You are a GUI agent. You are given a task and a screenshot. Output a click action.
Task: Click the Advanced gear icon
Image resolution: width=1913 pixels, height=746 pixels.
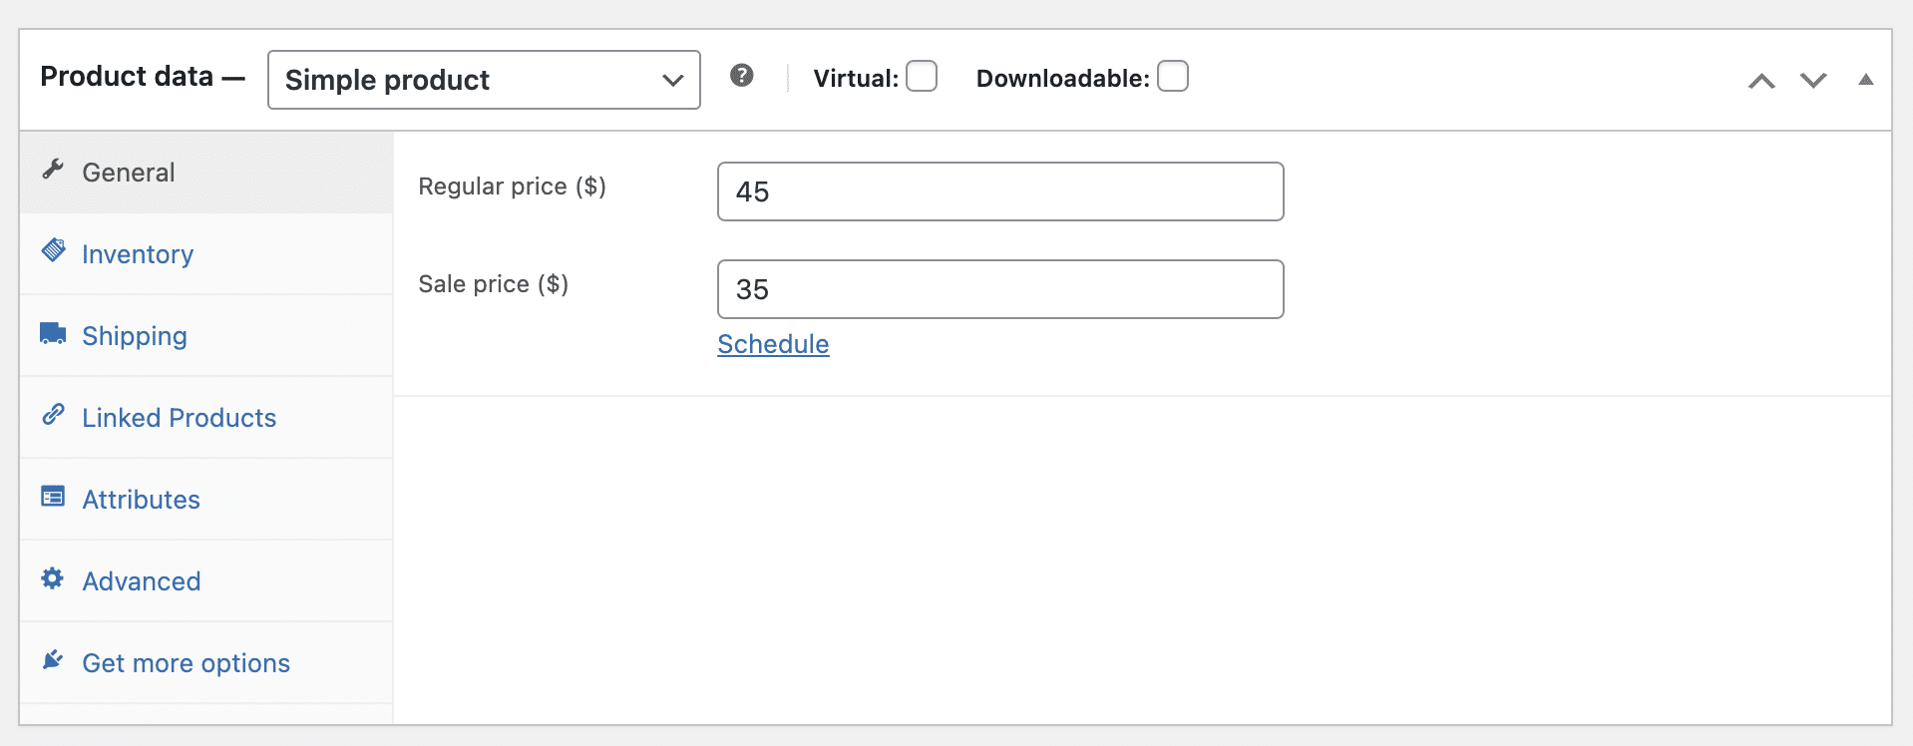[x=53, y=578]
